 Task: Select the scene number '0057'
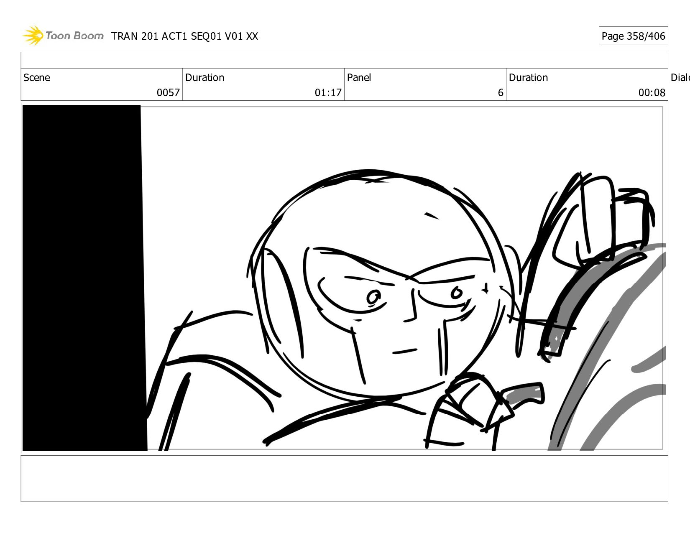coord(168,92)
